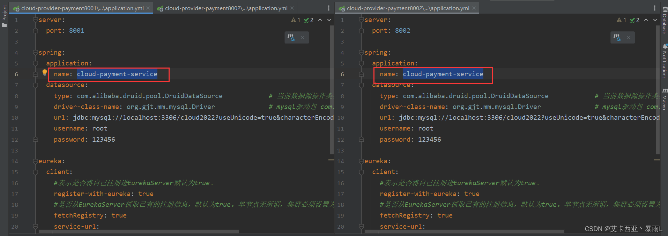Collapse the server block in port 8001 file
This screenshot has width=668, height=236.
click(x=35, y=20)
